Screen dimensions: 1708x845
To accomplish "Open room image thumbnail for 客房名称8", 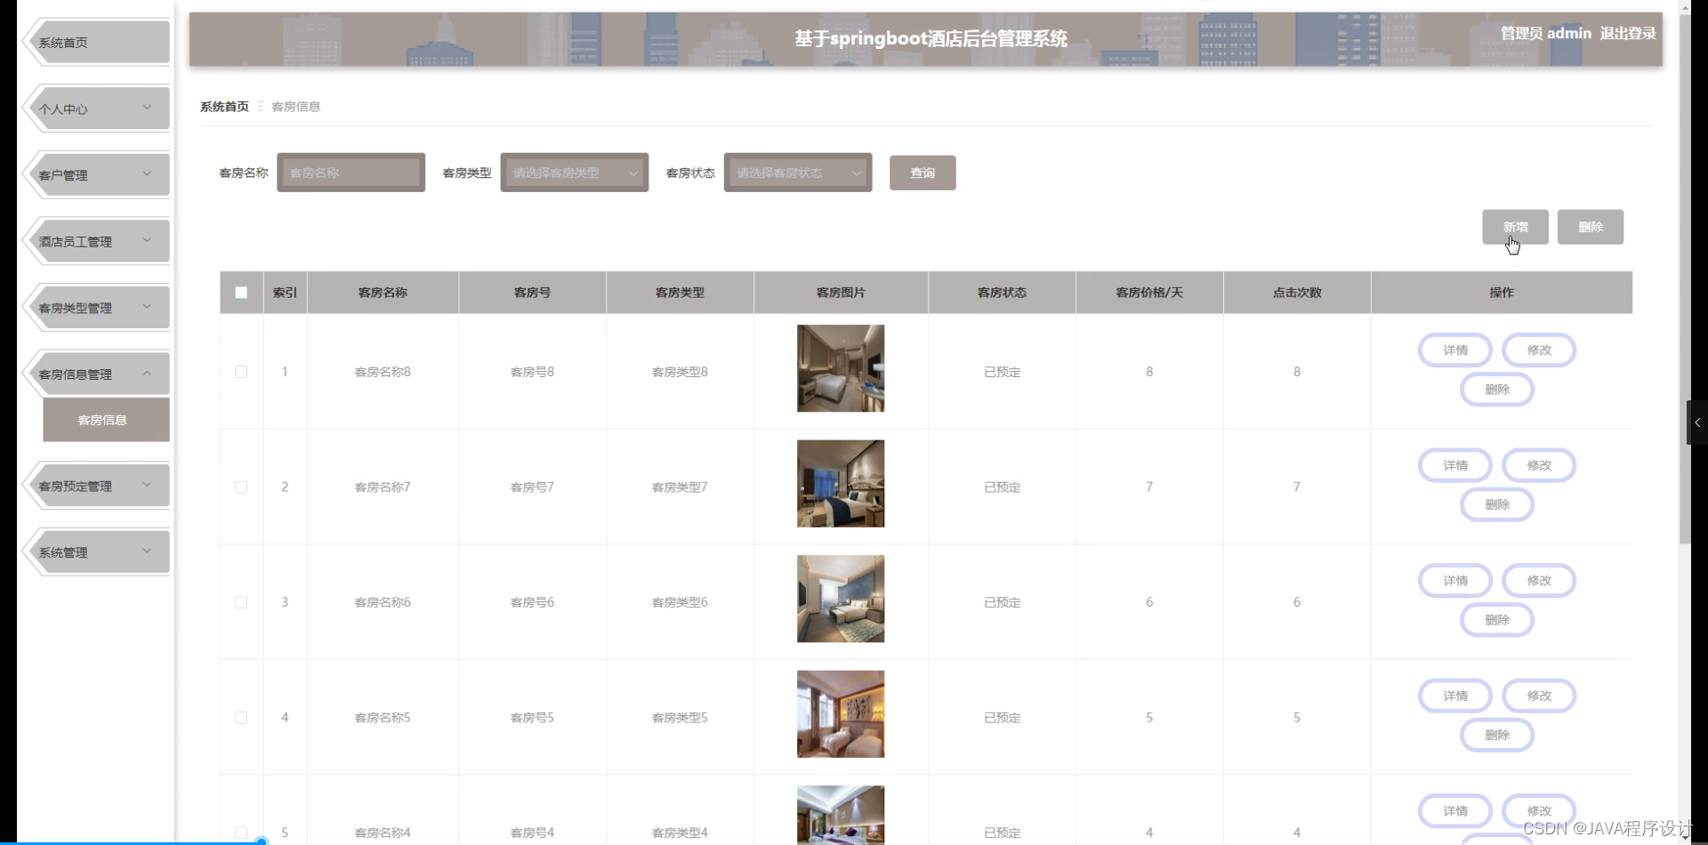I will tap(841, 368).
